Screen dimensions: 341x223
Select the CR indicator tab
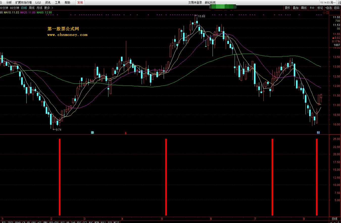24,222
